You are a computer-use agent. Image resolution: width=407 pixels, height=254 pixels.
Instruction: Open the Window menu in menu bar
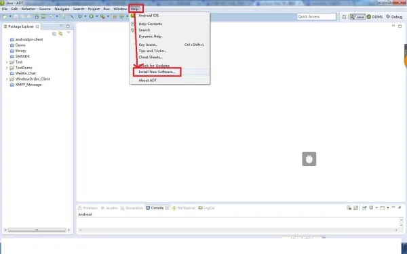tap(120, 9)
